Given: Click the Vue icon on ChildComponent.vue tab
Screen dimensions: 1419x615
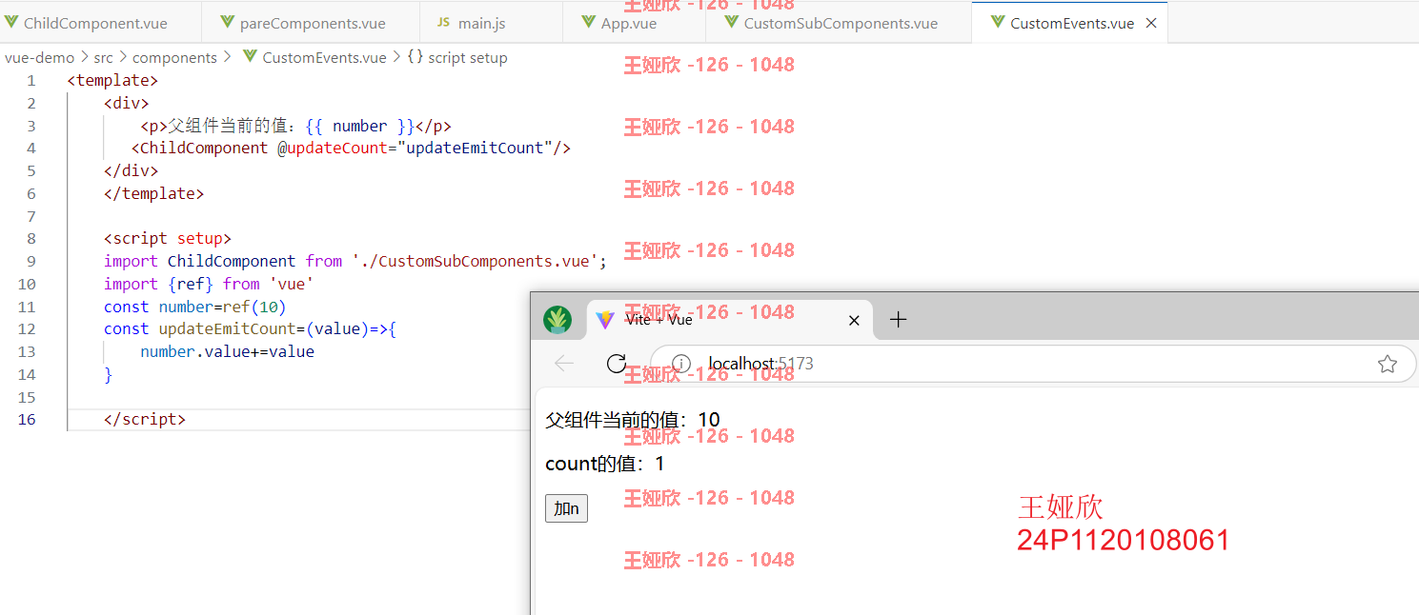Looking at the screenshot, I should (x=11, y=22).
